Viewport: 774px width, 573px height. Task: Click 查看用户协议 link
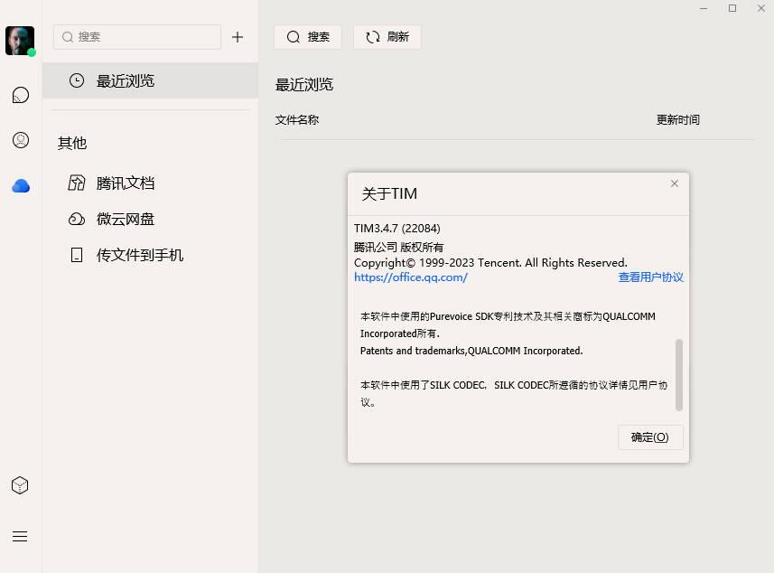click(650, 277)
